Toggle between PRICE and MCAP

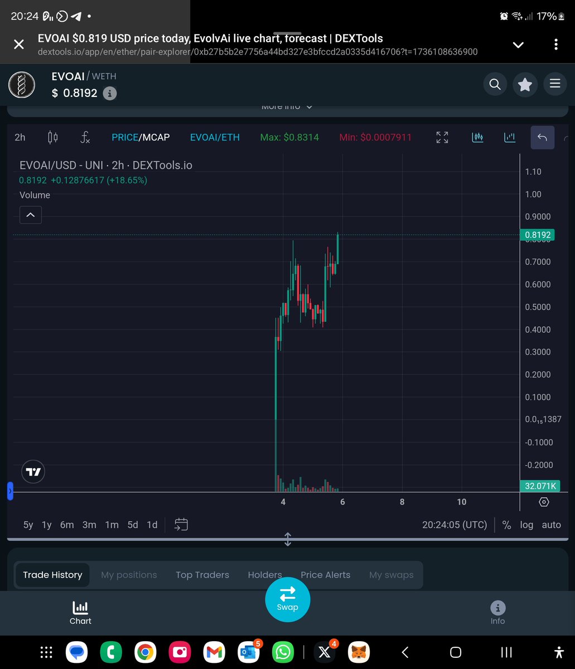pyautogui.click(x=141, y=137)
